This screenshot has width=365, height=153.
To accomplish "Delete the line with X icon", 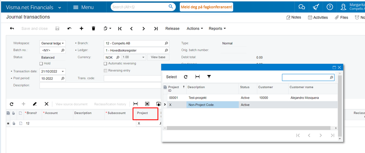I will pos(46,104).
